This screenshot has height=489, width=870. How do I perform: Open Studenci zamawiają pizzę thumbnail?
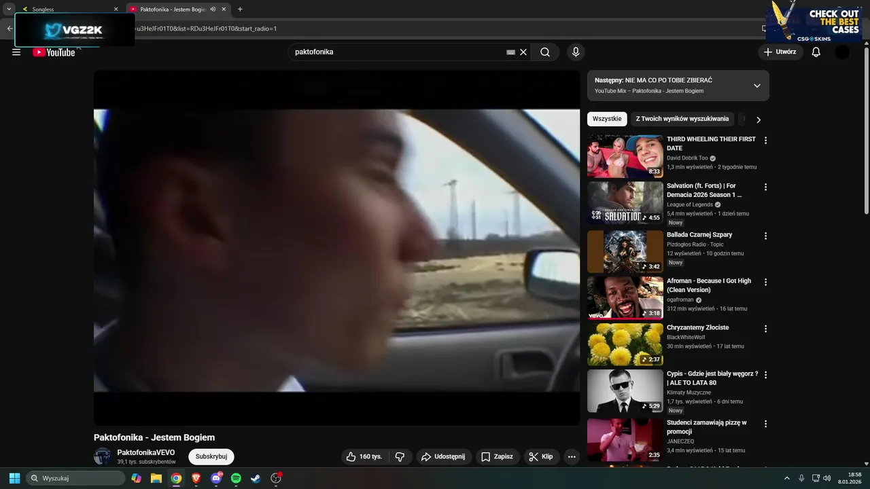click(625, 439)
